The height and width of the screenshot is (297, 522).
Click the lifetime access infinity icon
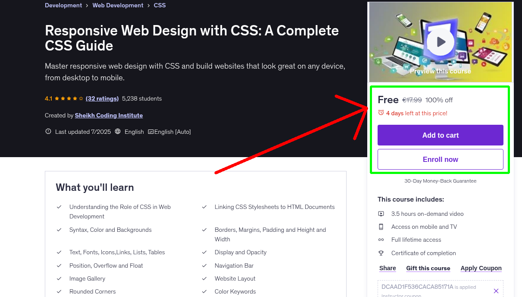pyautogui.click(x=381, y=240)
